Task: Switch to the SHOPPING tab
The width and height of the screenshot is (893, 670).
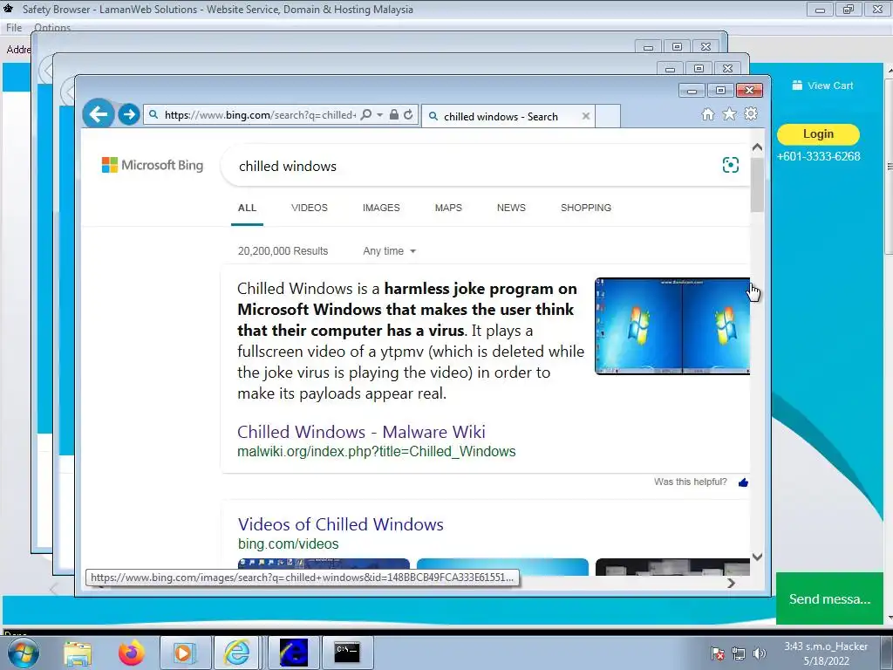Action: point(585,208)
